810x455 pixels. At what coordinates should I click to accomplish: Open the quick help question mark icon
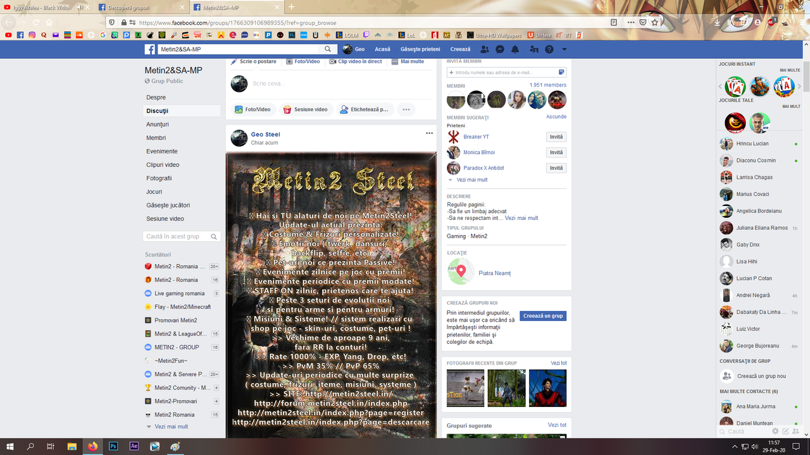tap(549, 49)
